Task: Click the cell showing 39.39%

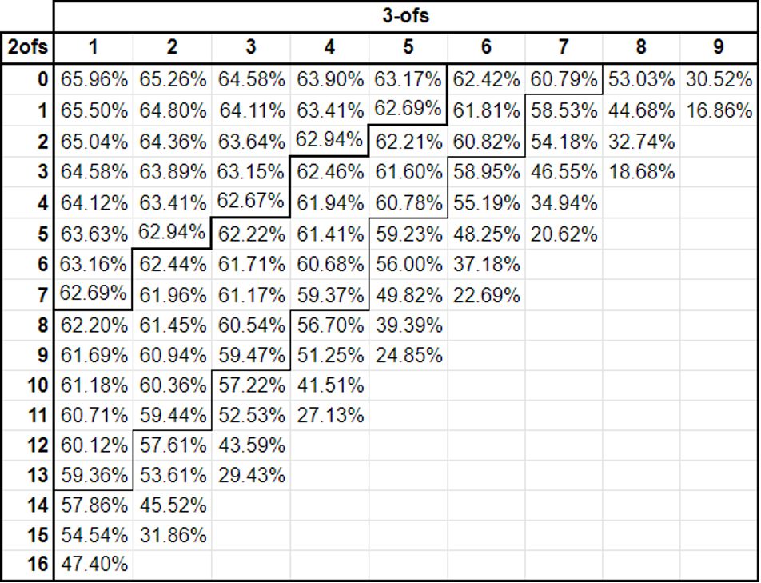Action: (x=408, y=325)
